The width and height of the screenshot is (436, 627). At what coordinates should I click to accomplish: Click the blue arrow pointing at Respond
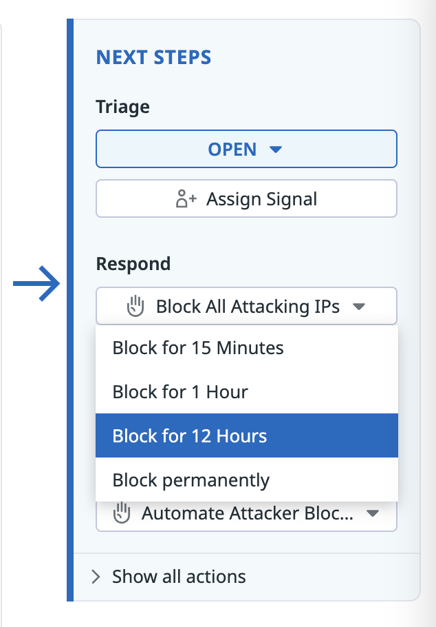36,283
